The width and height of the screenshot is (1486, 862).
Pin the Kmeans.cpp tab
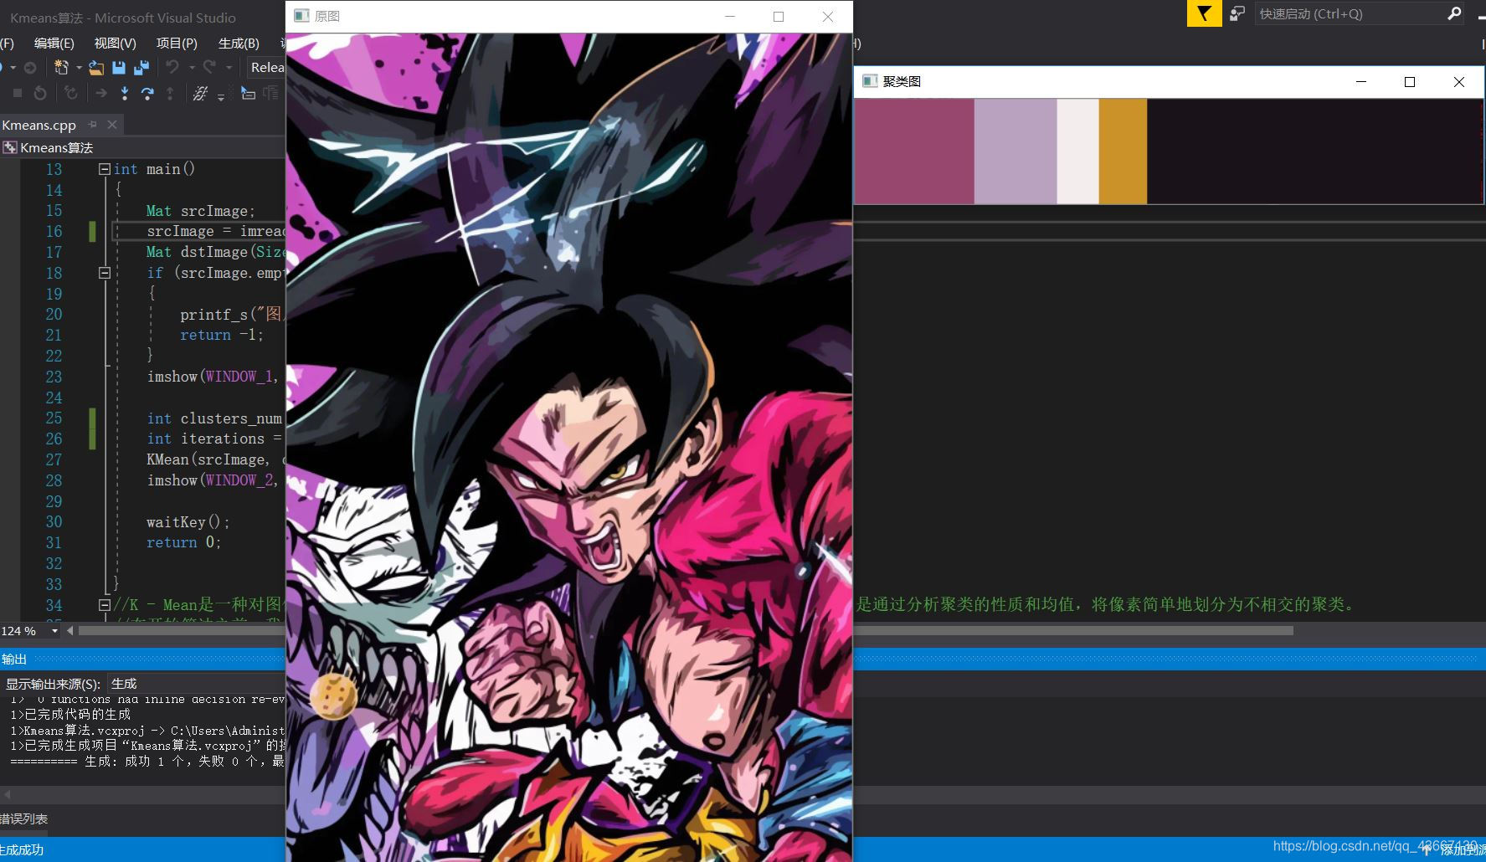[93, 125]
